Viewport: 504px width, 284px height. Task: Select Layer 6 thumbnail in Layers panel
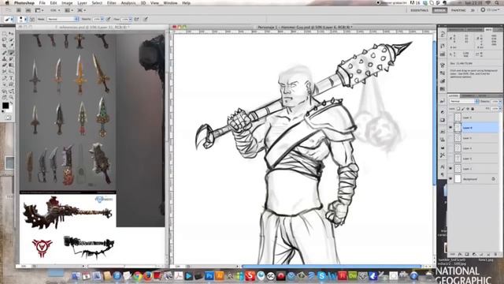click(x=458, y=128)
